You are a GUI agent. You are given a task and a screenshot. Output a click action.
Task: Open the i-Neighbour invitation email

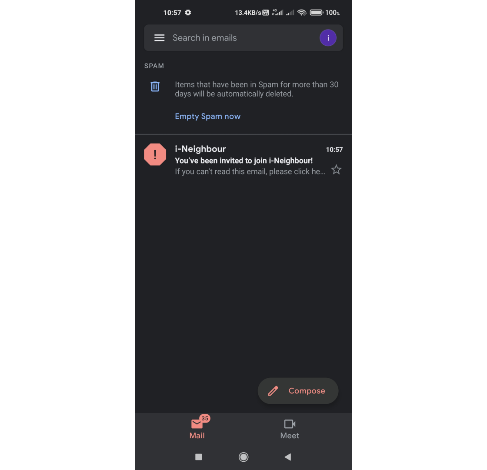click(243, 160)
